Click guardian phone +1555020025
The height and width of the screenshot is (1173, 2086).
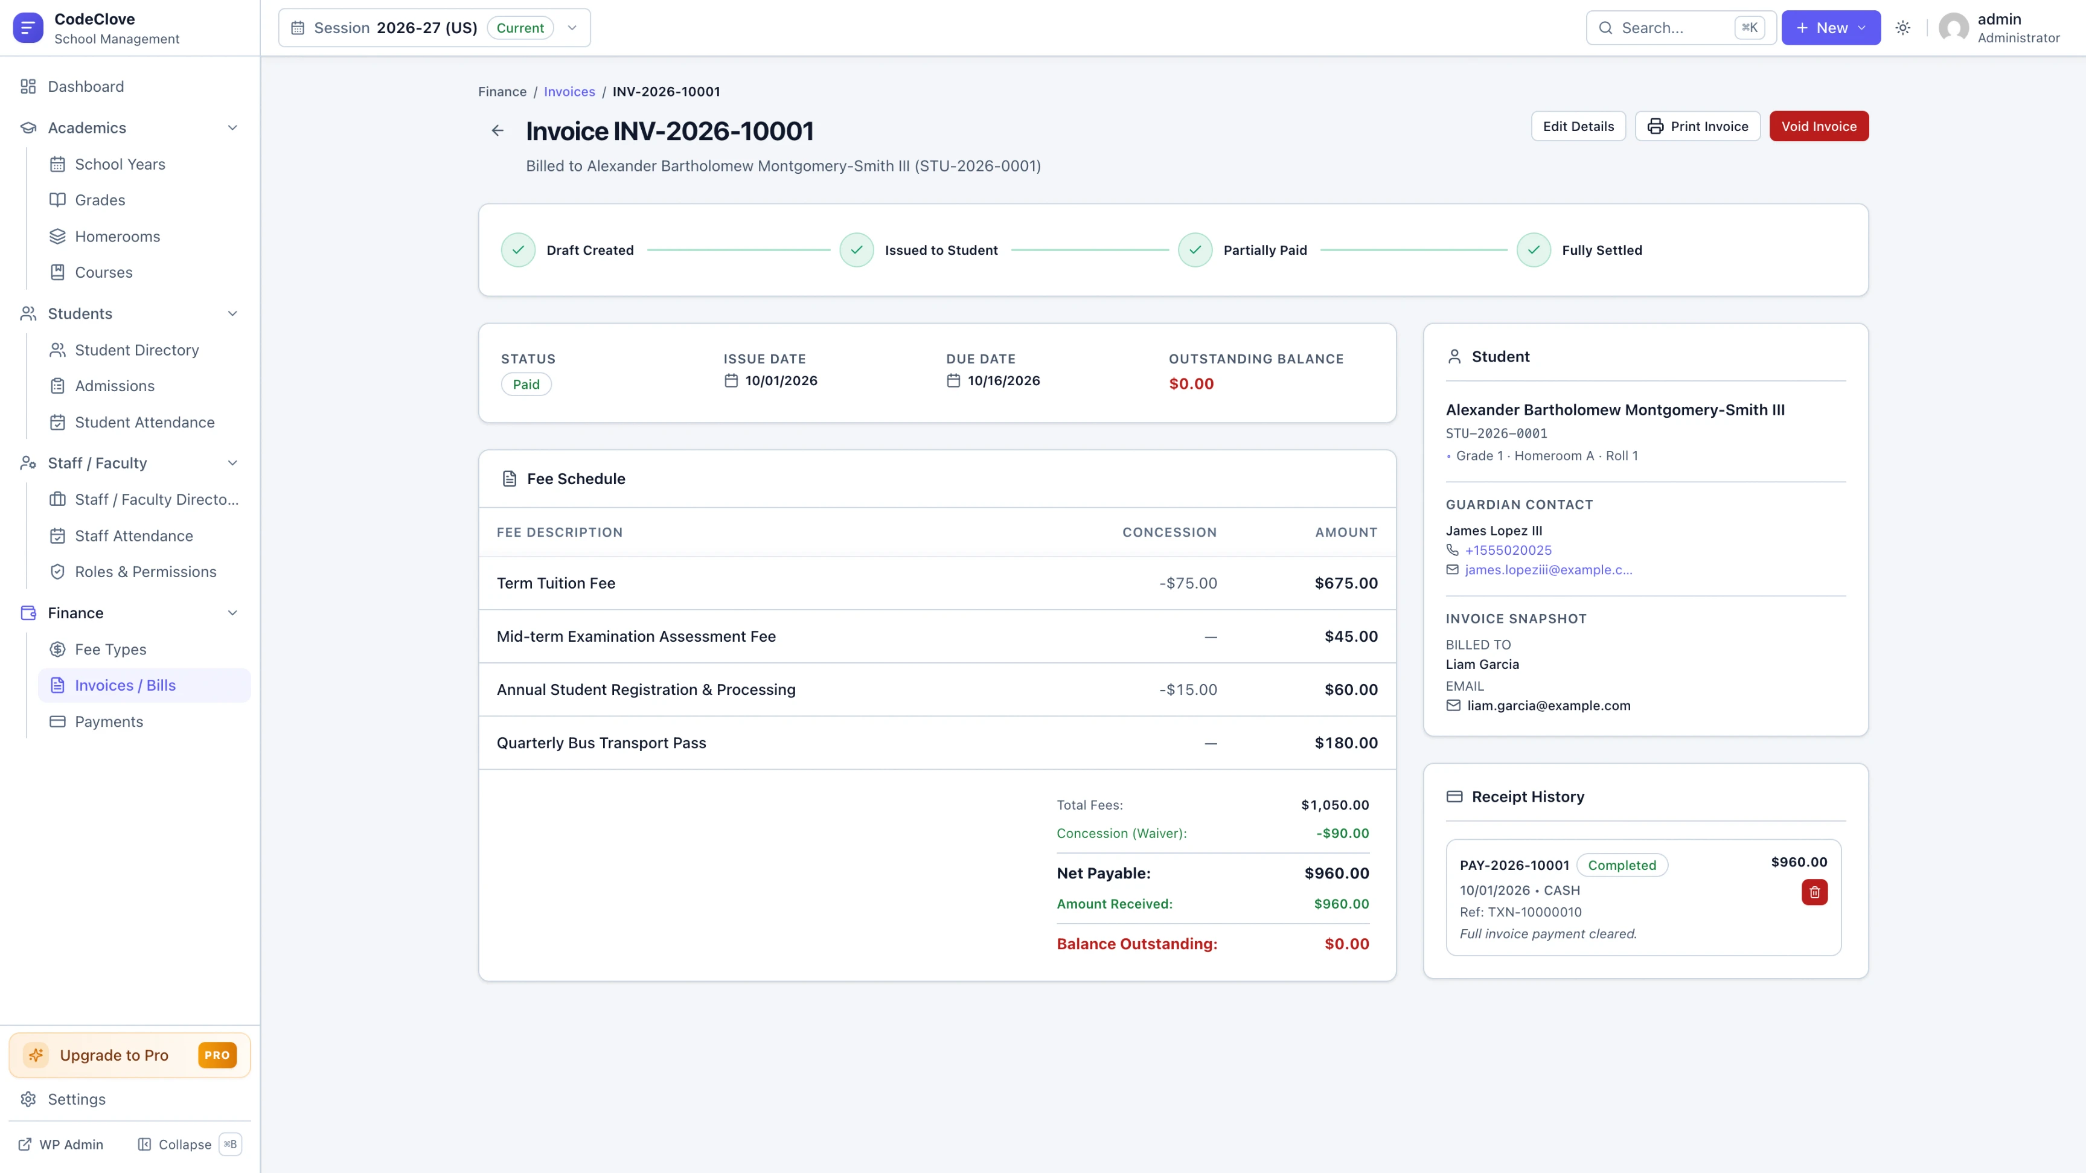(1508, 551)
